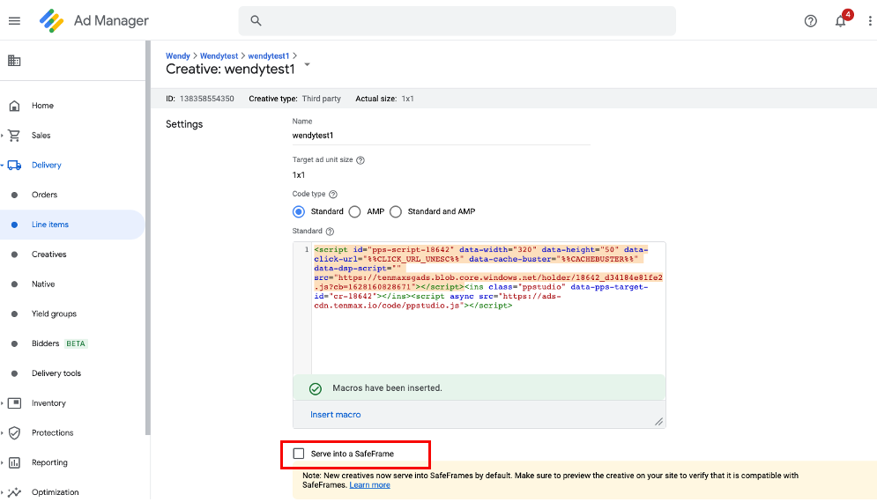Open the more options vertical dots menu

pos(870,21)
